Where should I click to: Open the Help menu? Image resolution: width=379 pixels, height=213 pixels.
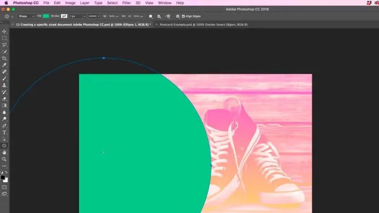(180, 3)
